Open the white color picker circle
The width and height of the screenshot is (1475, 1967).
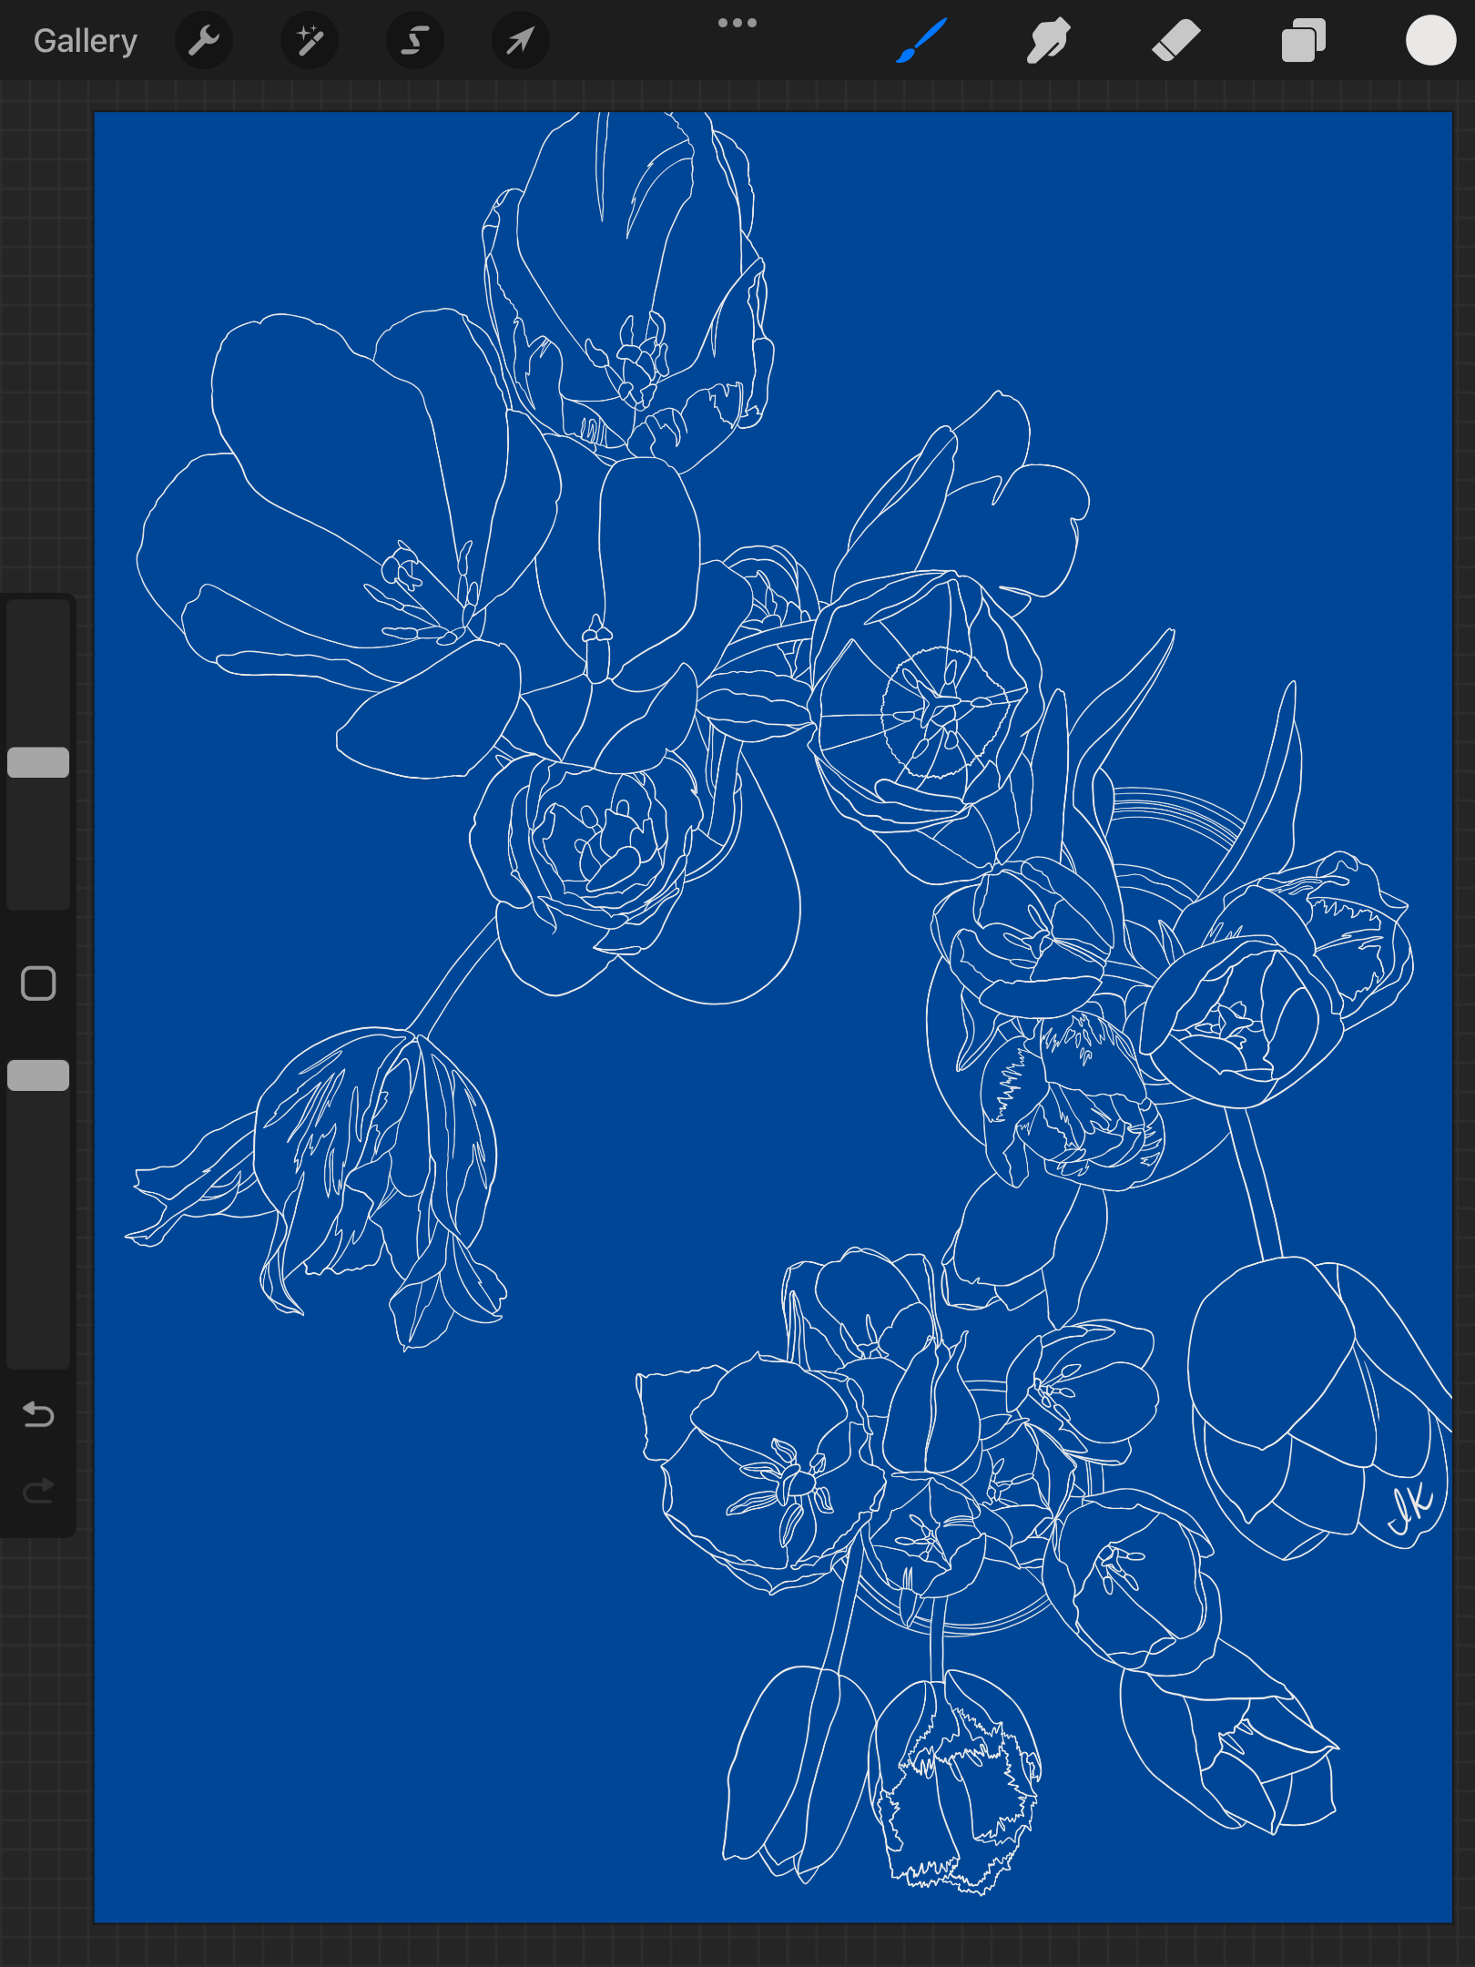click(1430, 41)
